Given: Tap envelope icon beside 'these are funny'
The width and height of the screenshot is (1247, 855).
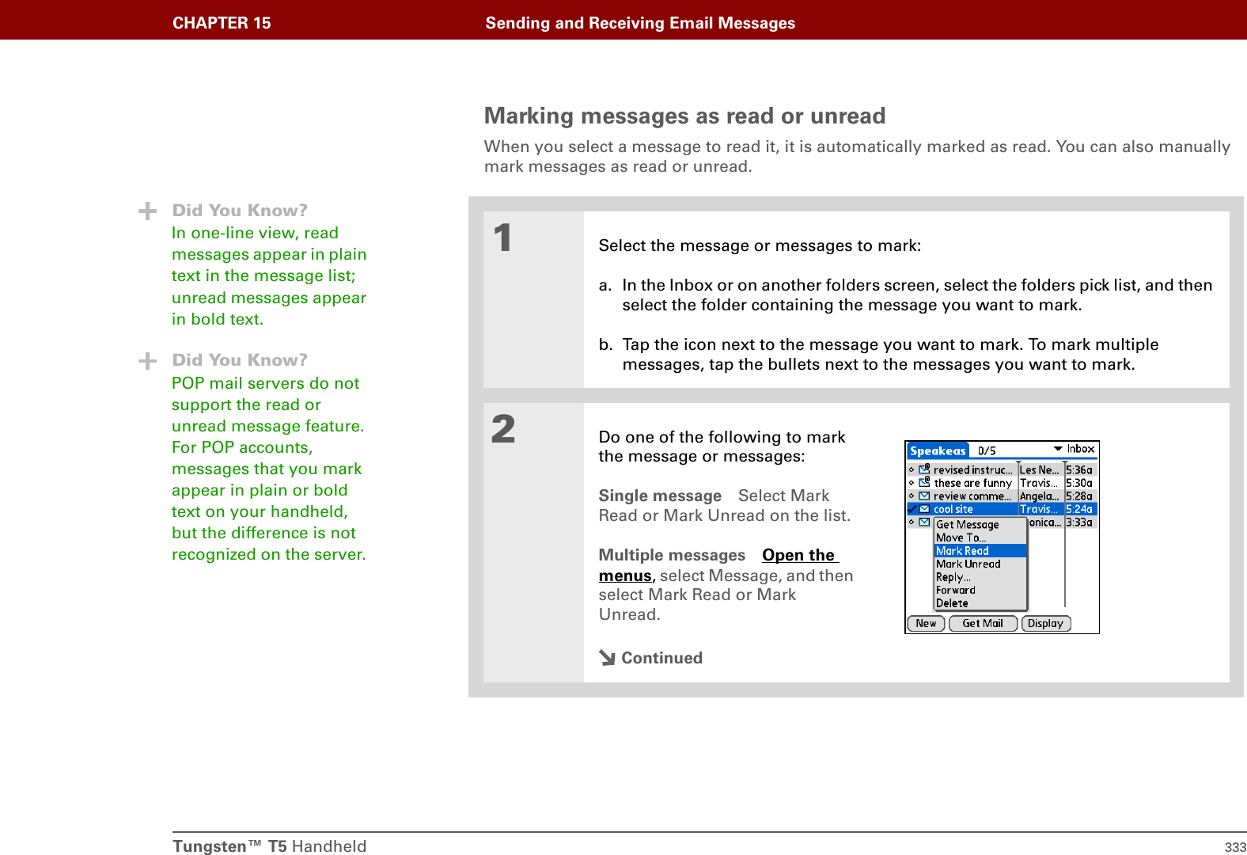Looking at the screenshot, I should pos(924,482).
